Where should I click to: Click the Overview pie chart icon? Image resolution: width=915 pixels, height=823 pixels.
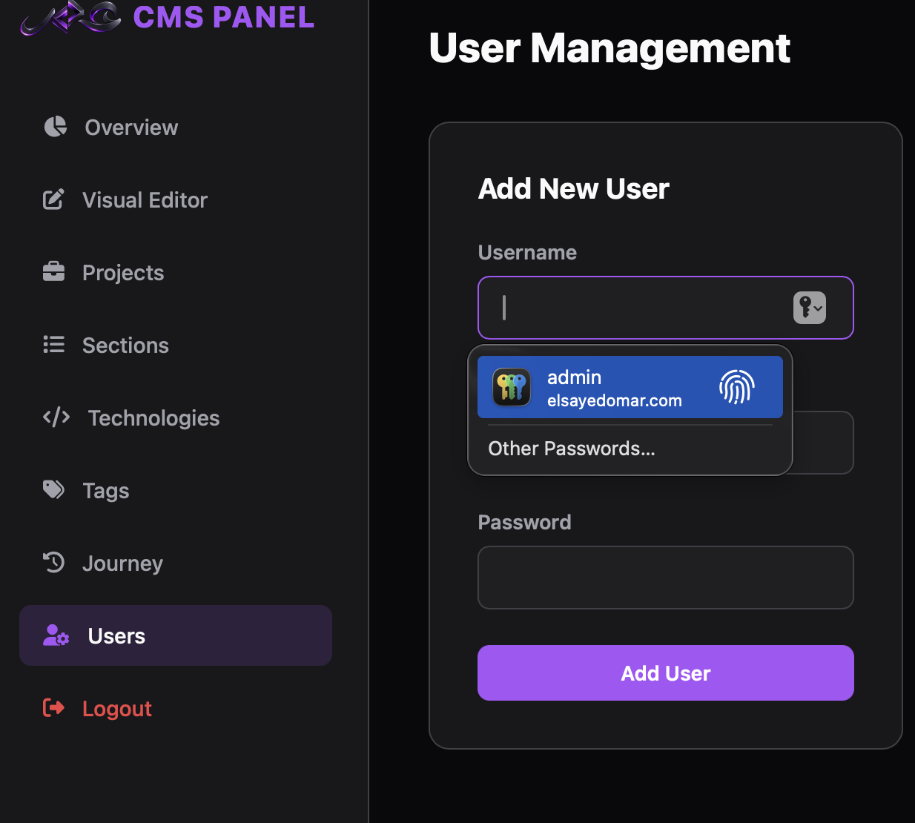tap(56, 127)
